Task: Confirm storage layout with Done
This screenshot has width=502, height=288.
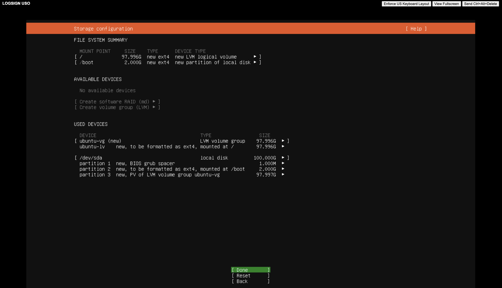Action: tap(251, 270)
